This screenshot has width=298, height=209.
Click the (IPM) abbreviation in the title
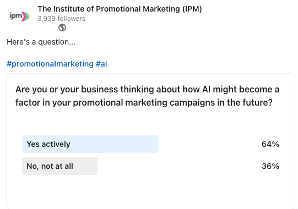click(x=192, y=9)
